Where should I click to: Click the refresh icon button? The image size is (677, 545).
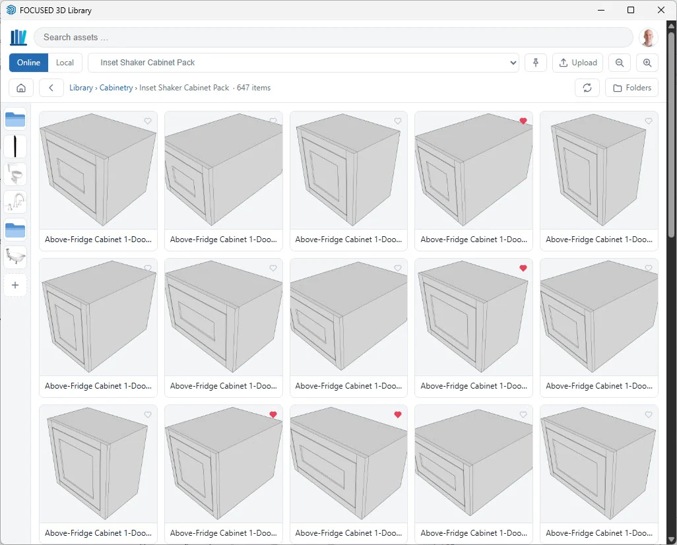click(x=587, y=88)
